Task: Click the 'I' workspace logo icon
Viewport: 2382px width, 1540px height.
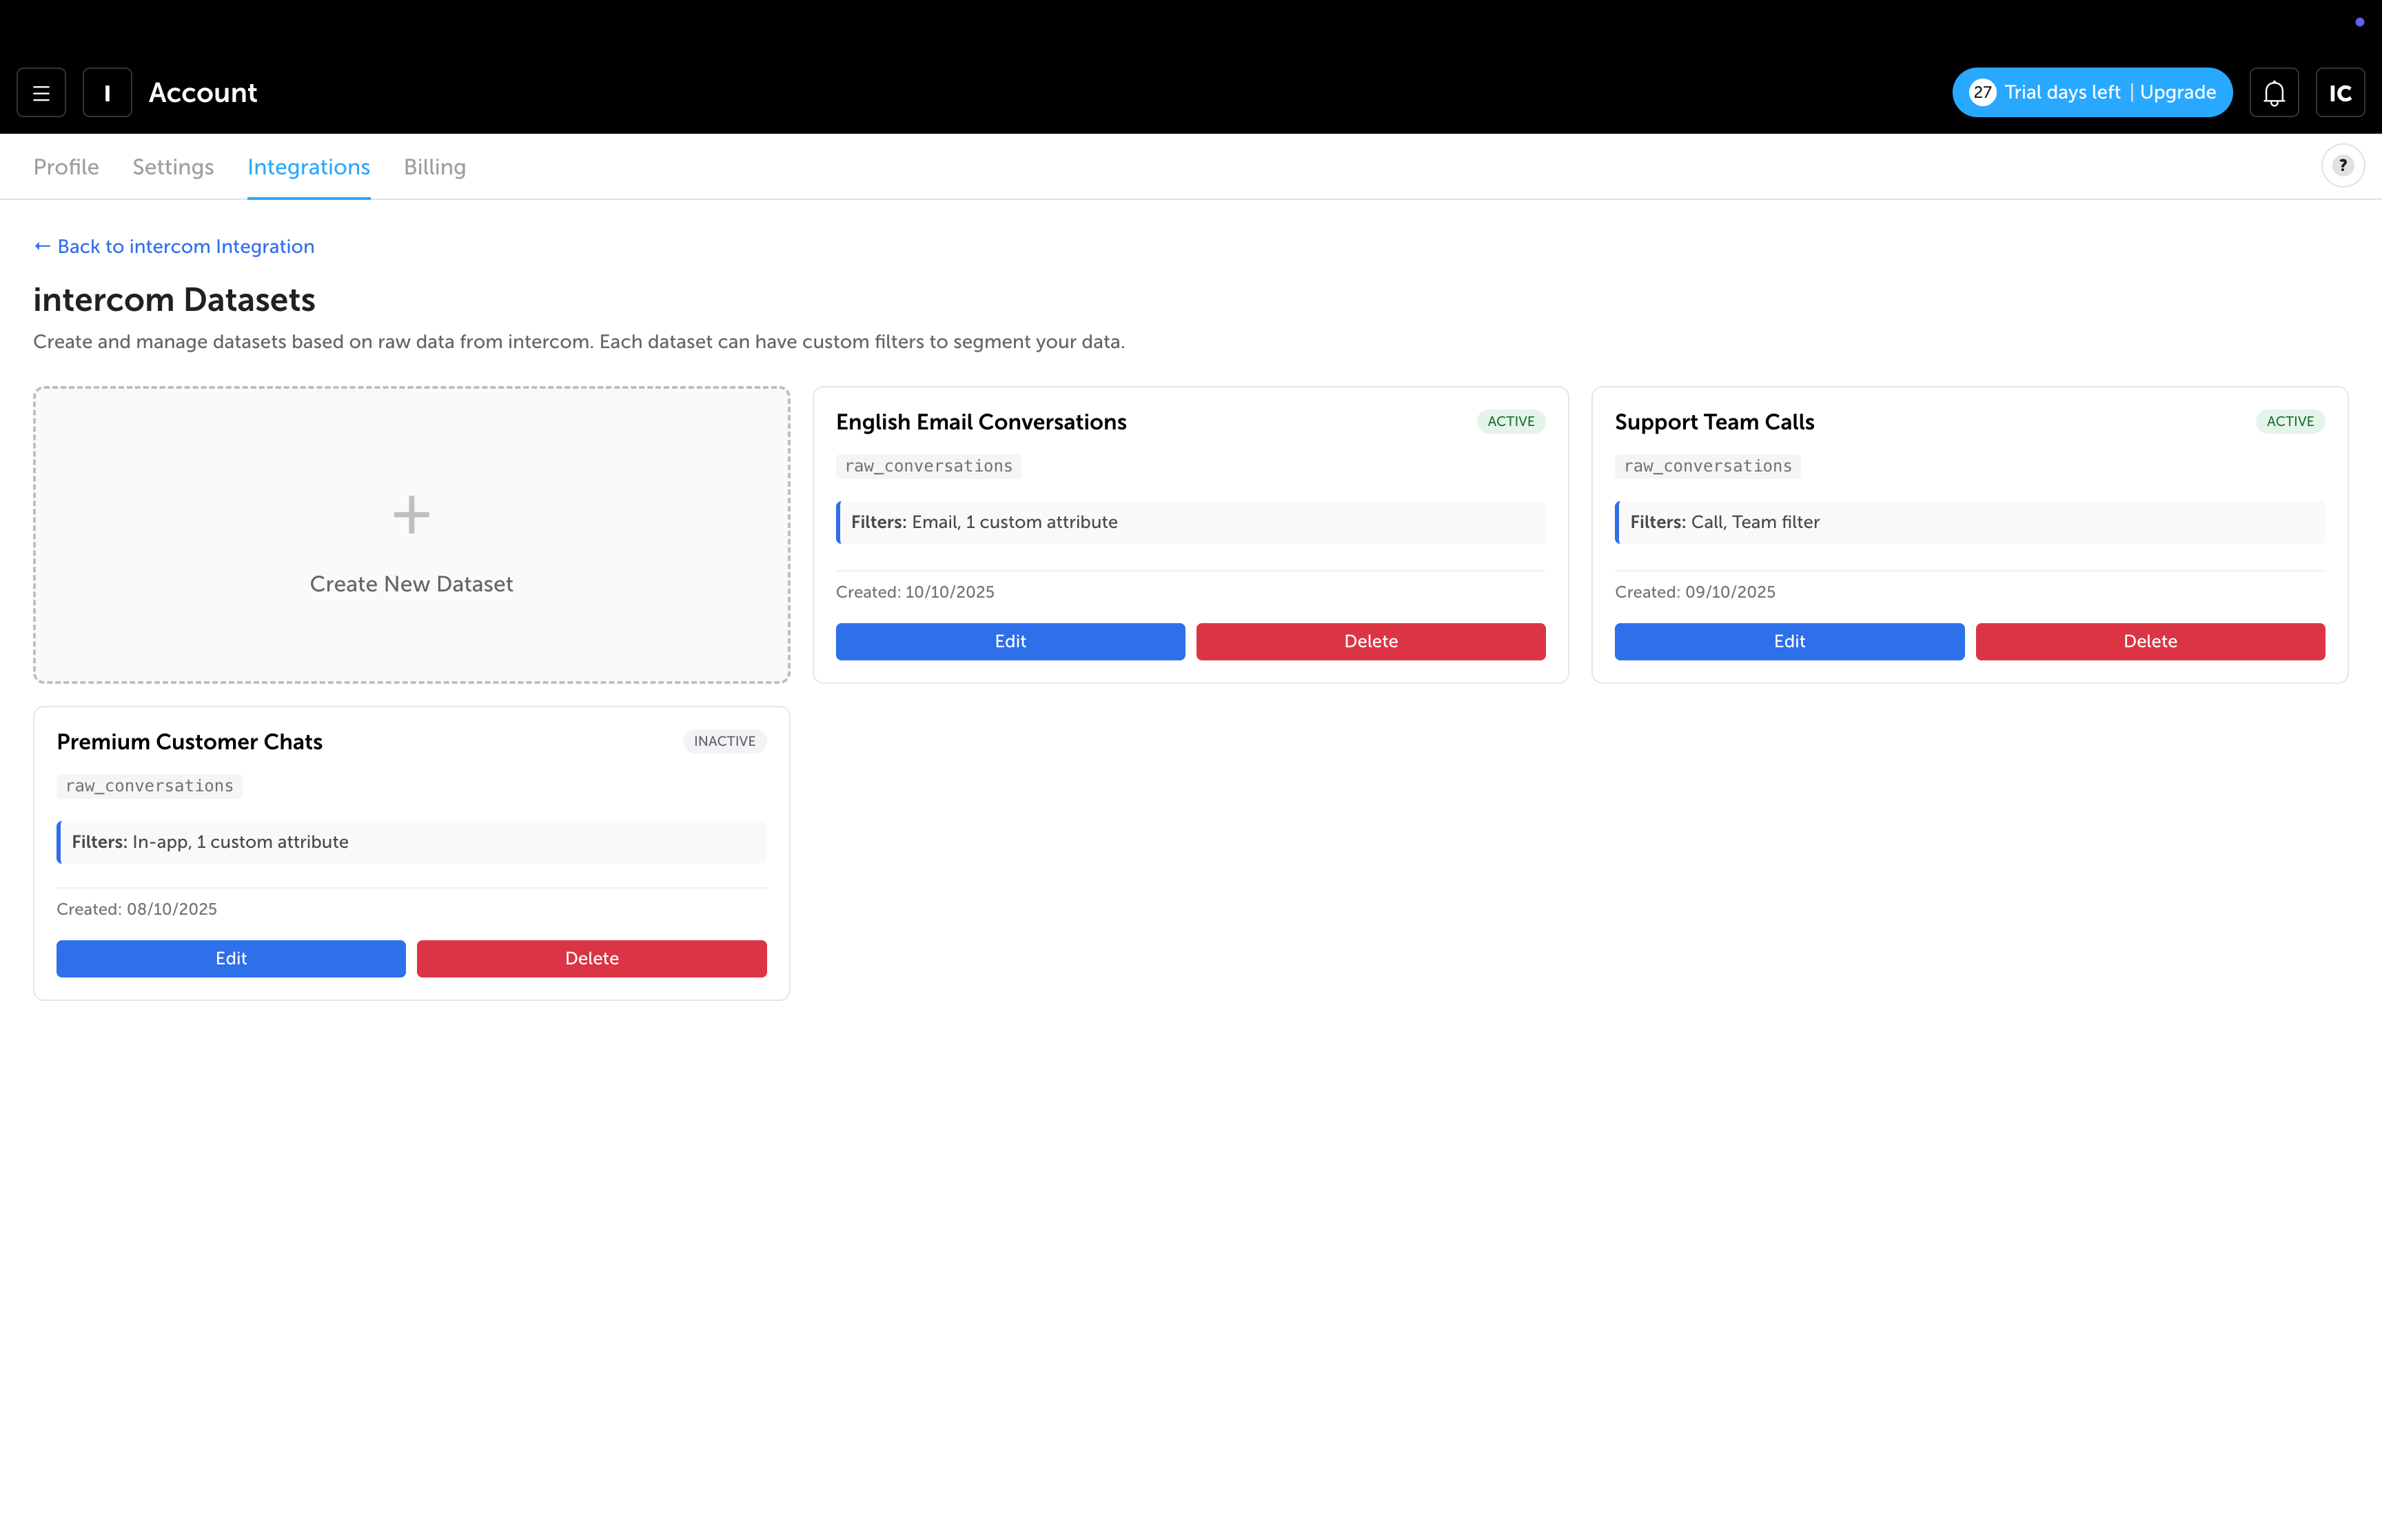Action: click(x=107, y=92)
